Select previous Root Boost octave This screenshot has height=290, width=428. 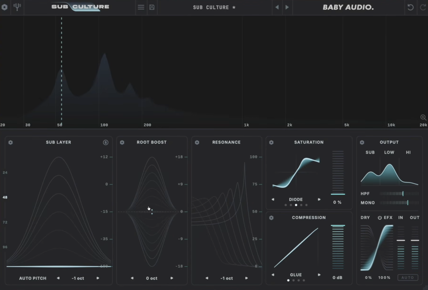132,278
